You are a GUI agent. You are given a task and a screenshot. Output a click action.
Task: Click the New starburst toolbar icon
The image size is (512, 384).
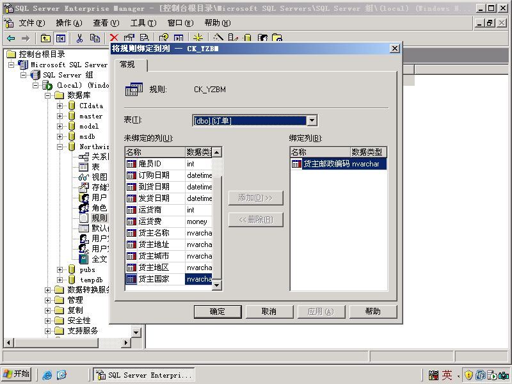[198, 38]
